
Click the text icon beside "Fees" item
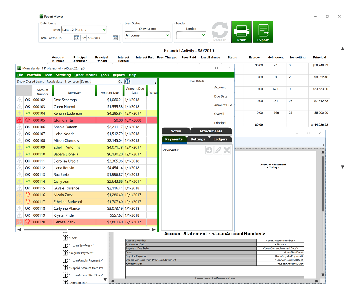(x=65, y=238)
